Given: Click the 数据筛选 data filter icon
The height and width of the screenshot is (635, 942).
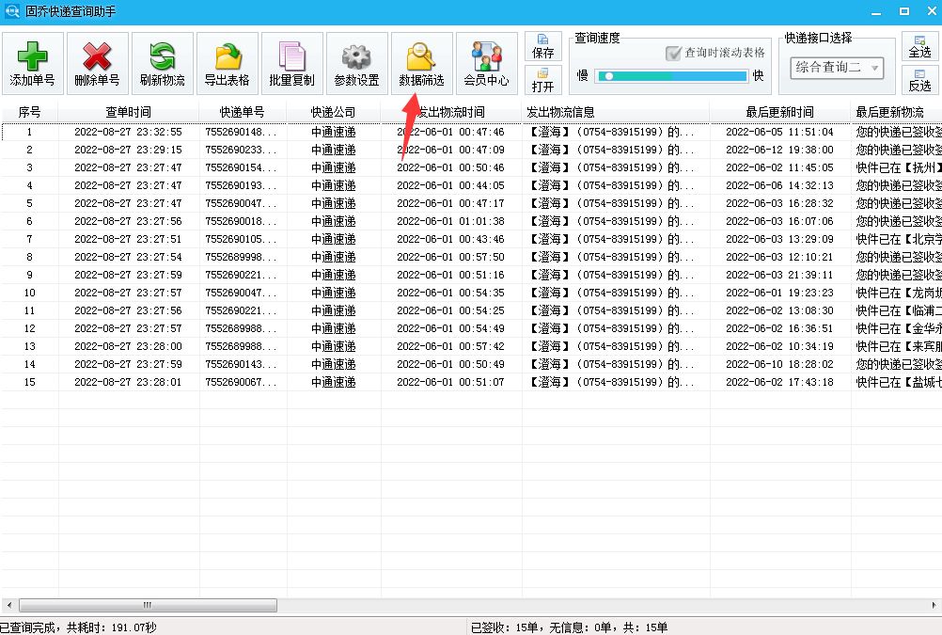Looking at the screenshot, I should pos(420,62).
